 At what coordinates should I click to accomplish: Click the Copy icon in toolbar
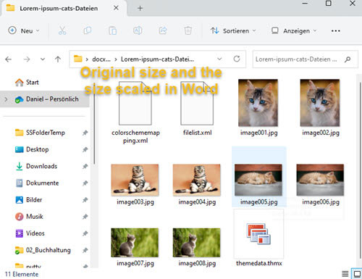point(87,30)
